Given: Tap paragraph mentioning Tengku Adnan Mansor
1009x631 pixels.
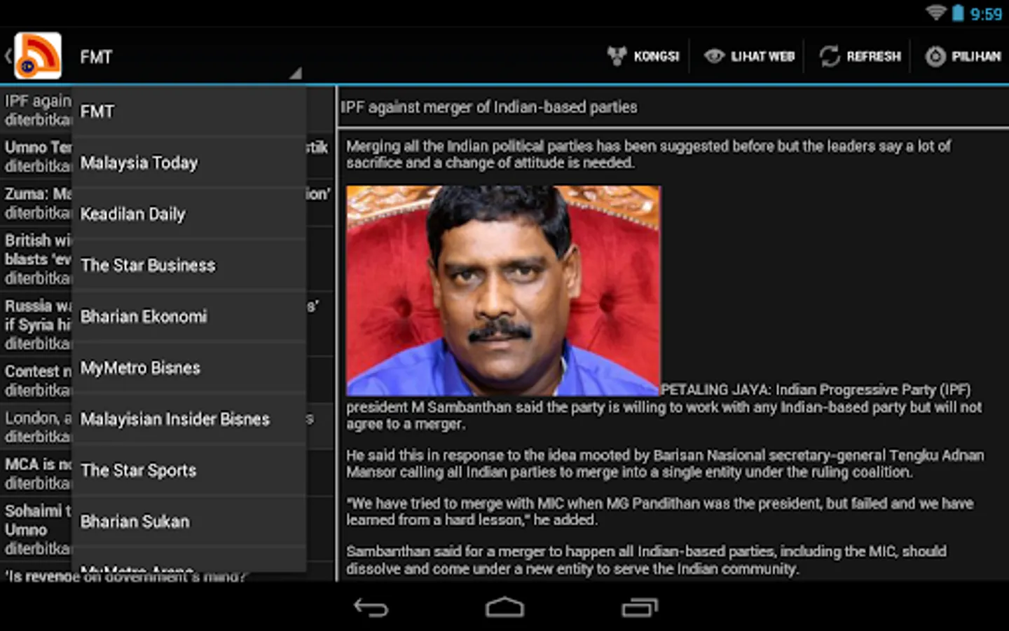Looking at the screenshot, I should coord(665,463).
